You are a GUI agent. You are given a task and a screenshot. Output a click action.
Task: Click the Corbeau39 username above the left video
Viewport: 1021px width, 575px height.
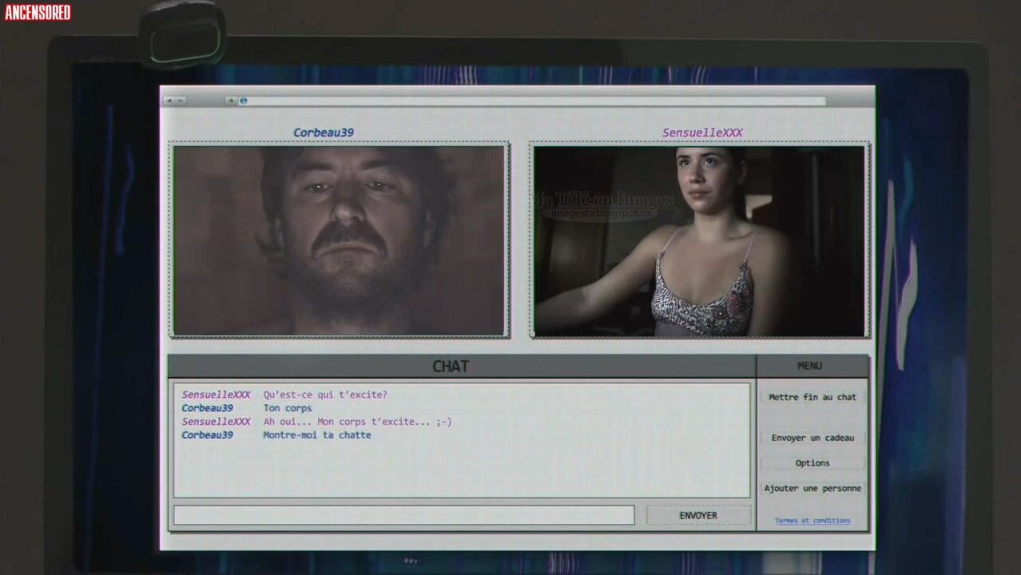pos(323,133)
